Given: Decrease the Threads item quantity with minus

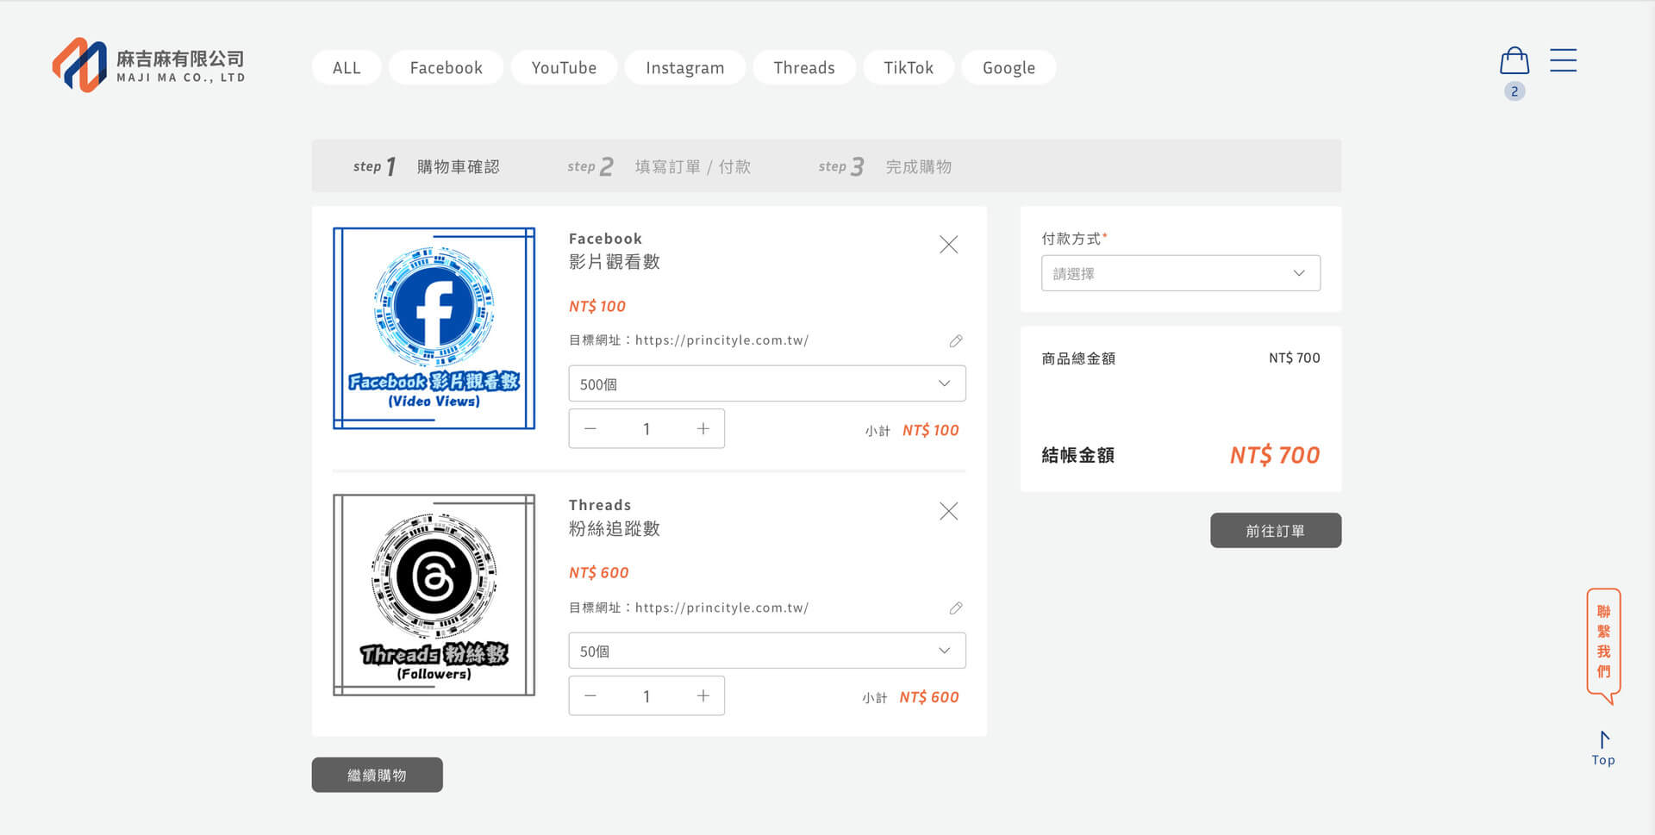Looking at the screenshot, I should tap(590, 695).
